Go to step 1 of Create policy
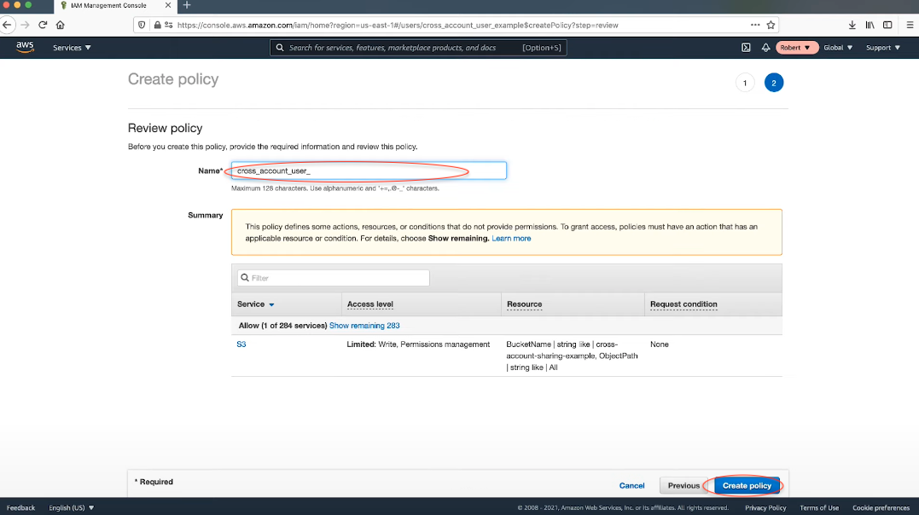Viewport: 919px width, 515px height. click(x=745, y=83)
